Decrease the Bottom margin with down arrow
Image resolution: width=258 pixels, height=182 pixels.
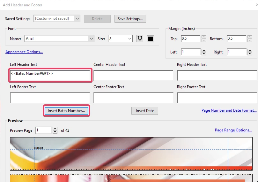pos(250,40)
